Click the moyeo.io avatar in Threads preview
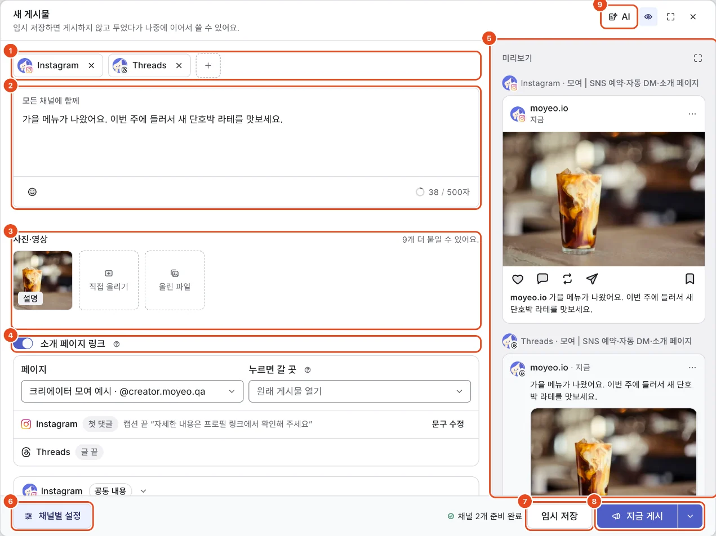716x536 pixels. pos(518,369)
